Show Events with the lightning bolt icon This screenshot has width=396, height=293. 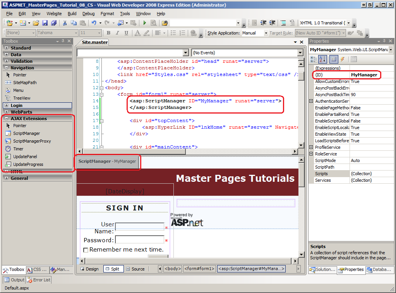(342, 59)
